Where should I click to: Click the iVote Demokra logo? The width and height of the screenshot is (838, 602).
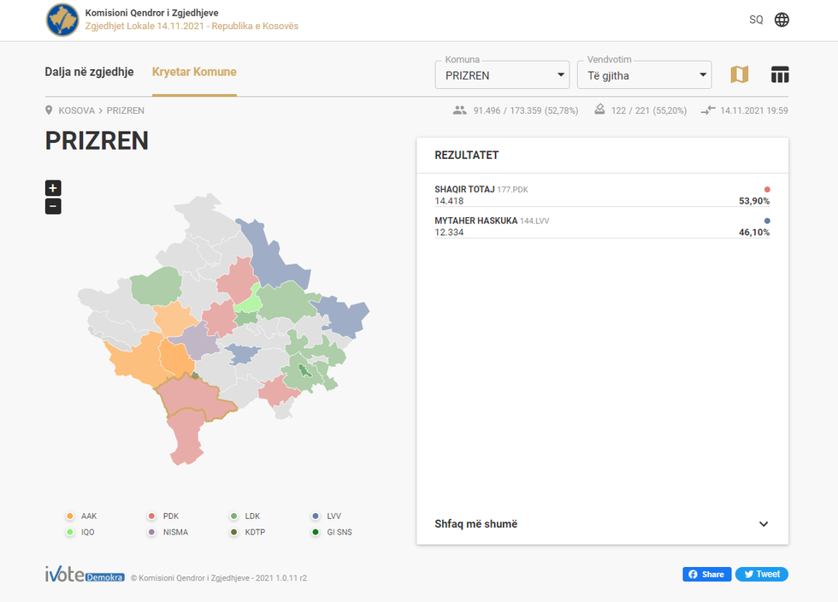click(85, 575)
